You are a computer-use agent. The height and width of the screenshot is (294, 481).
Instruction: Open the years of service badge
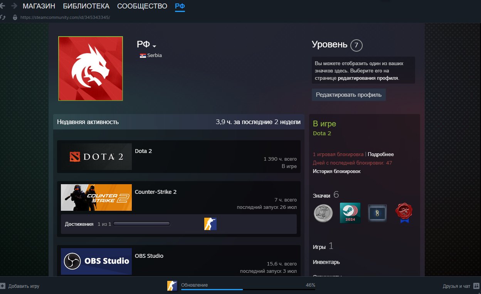coord(377,213)
